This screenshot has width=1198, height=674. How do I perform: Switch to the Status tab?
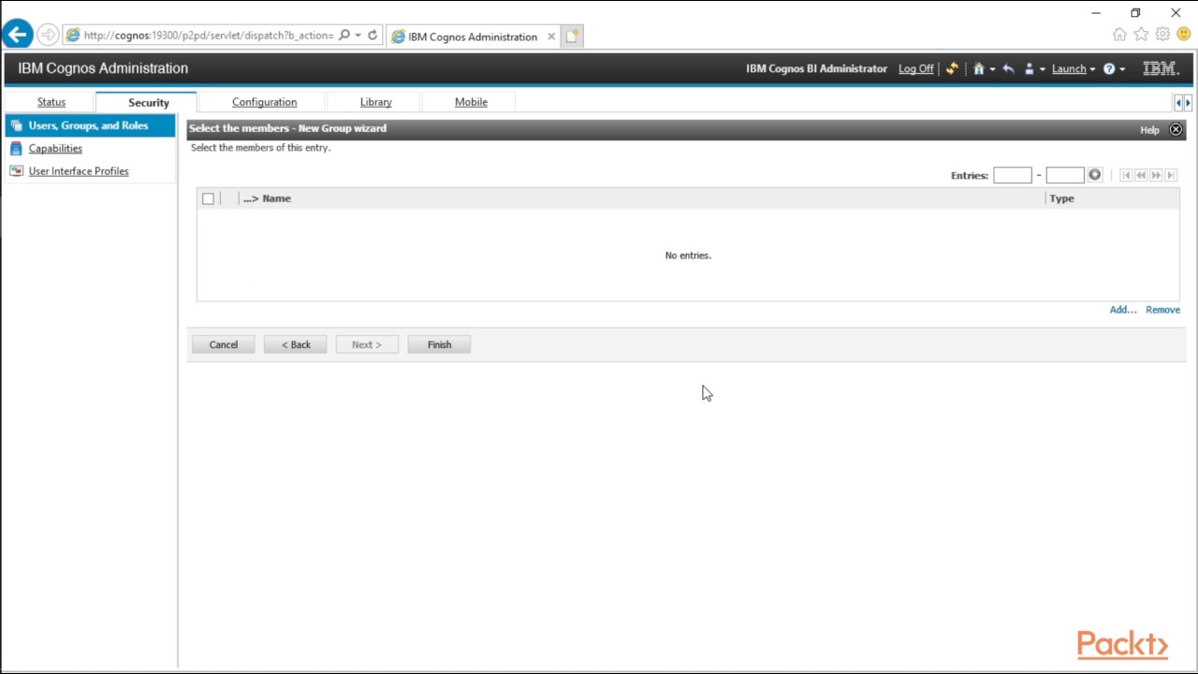(51, 102)
